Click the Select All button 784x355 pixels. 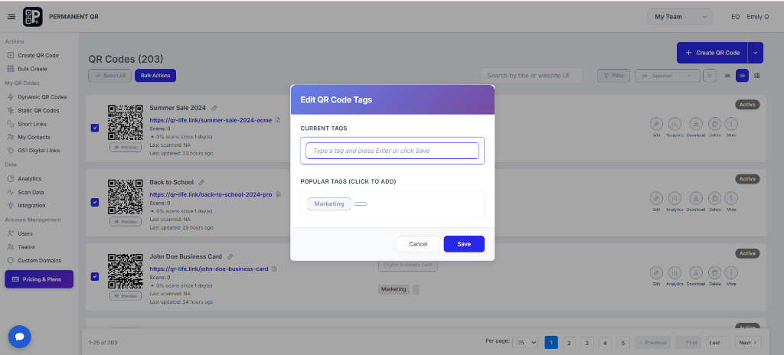pyautogui.click(x=110, y=76)
